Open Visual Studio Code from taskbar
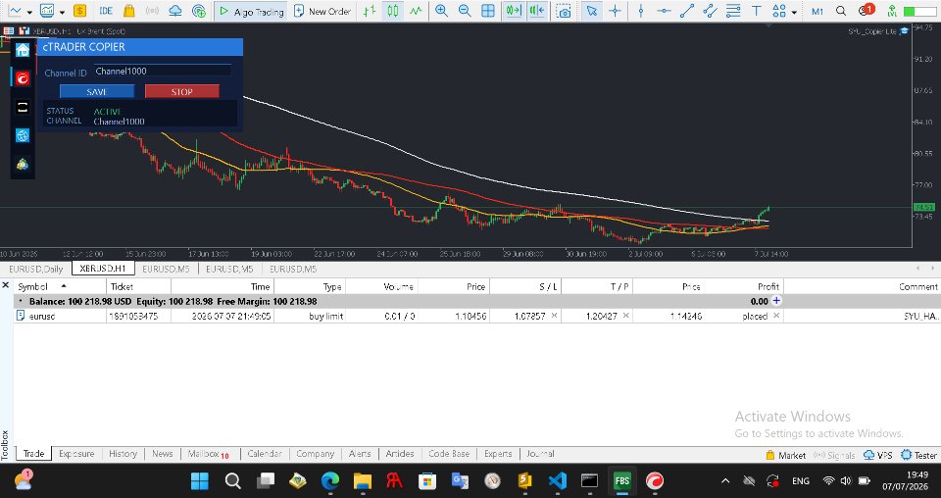941x498 pixels. 557,480
